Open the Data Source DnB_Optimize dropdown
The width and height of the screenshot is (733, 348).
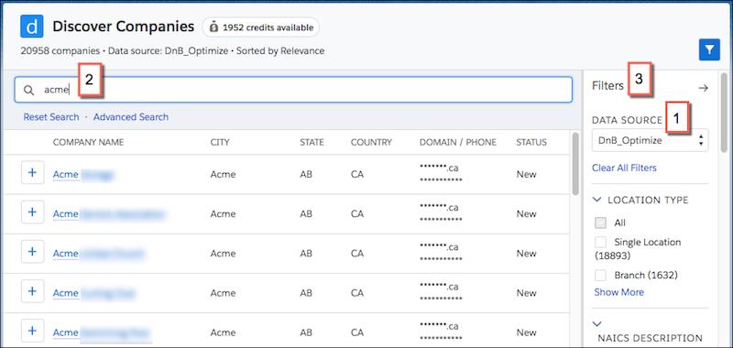[x=650, y=140]
